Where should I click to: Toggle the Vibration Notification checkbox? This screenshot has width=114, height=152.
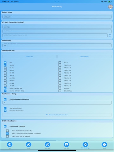pyautogui.click(x=5, y=111)
